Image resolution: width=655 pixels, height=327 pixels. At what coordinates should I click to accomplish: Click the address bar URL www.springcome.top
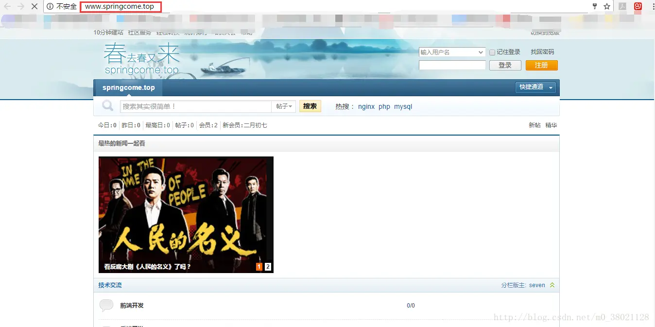120,7
